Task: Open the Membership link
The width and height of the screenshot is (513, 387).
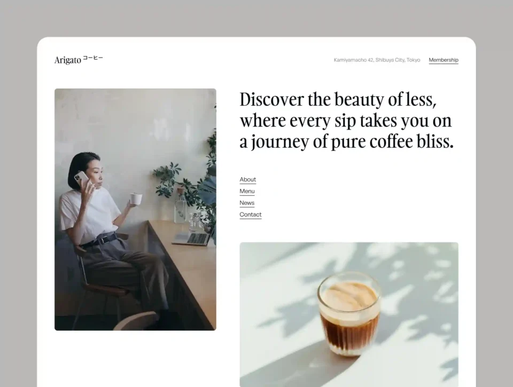Action: (443, 60)
